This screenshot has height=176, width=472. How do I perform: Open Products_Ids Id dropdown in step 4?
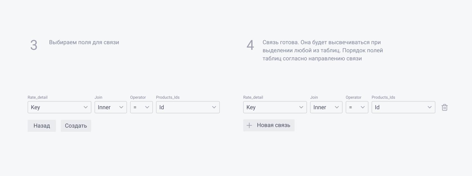(x=403, y=107)
